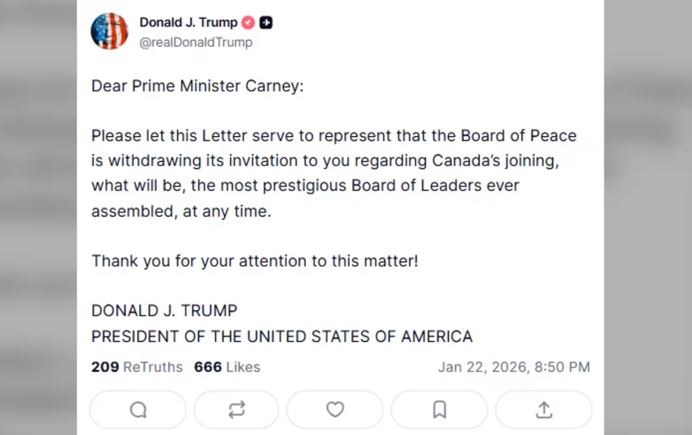This screenshot has width=692, height=435.
Task: Click the "Dear Prime Minister Carney" greeting line
Action: coord(197,86)
